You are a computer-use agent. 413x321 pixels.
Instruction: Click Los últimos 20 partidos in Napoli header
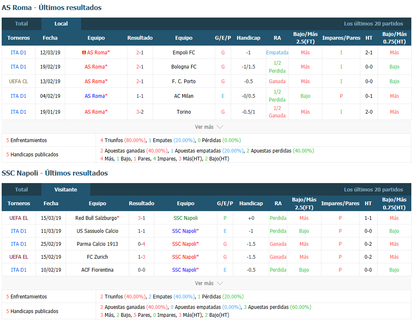coord(373,190)
